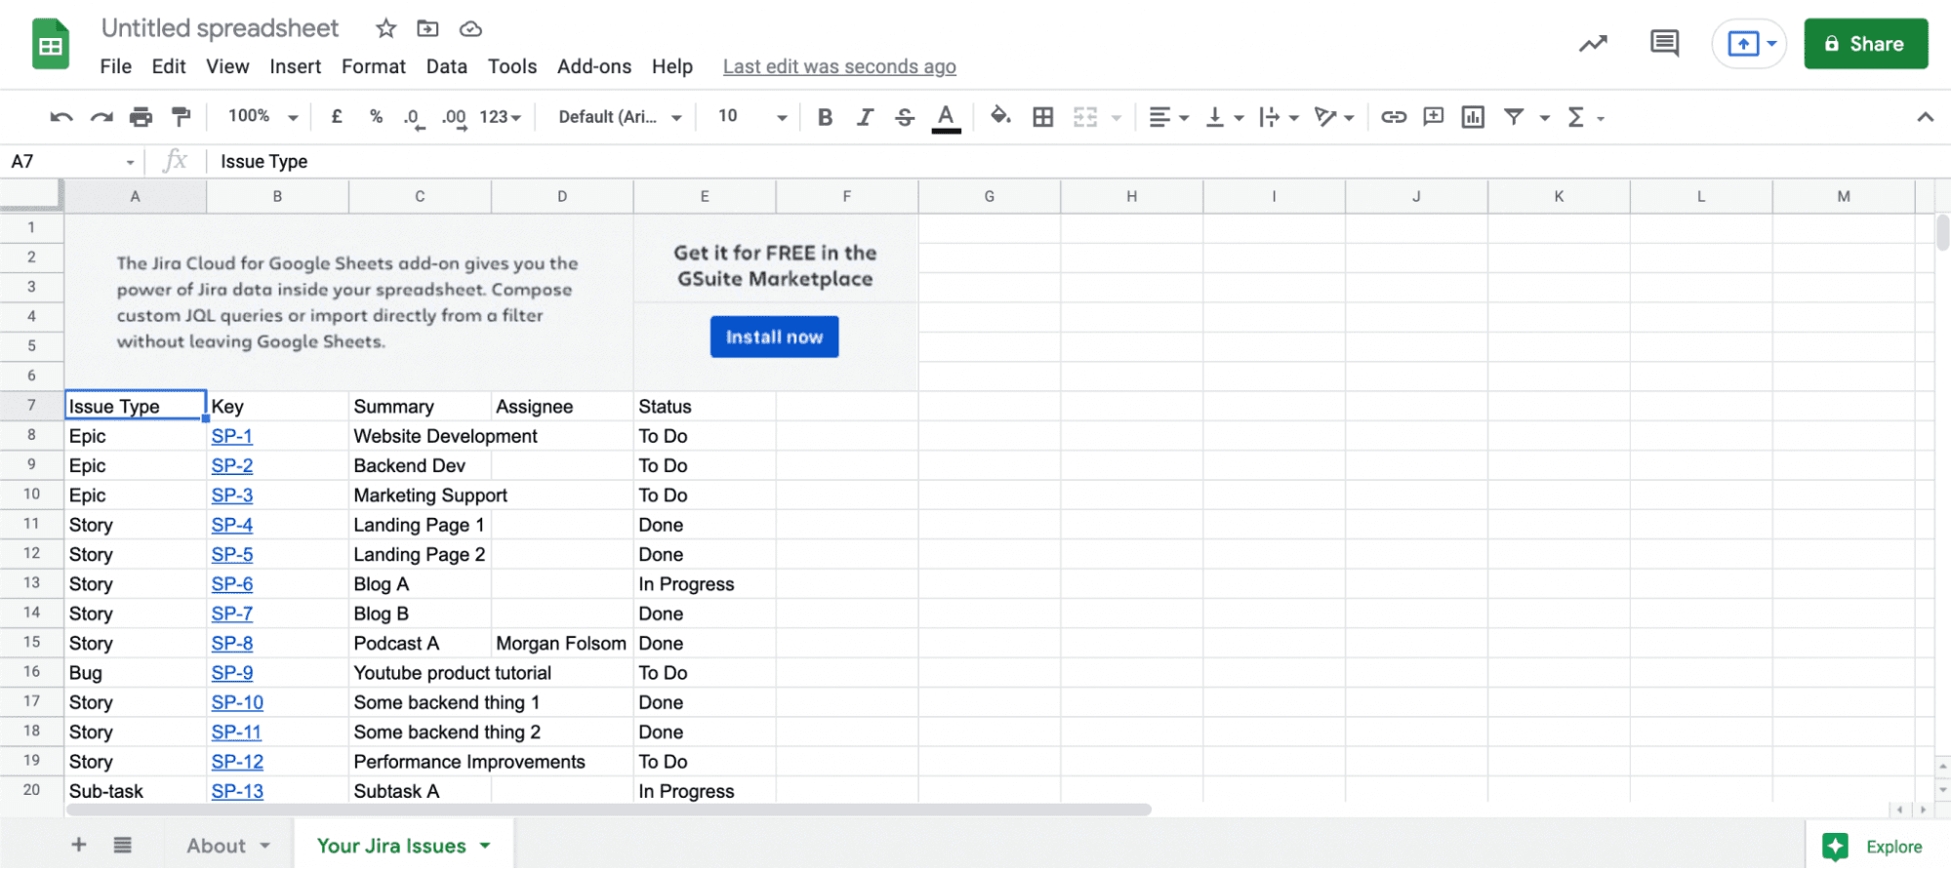Open the SP-8 issue link

pyautogui.click(x=231, y=644)
